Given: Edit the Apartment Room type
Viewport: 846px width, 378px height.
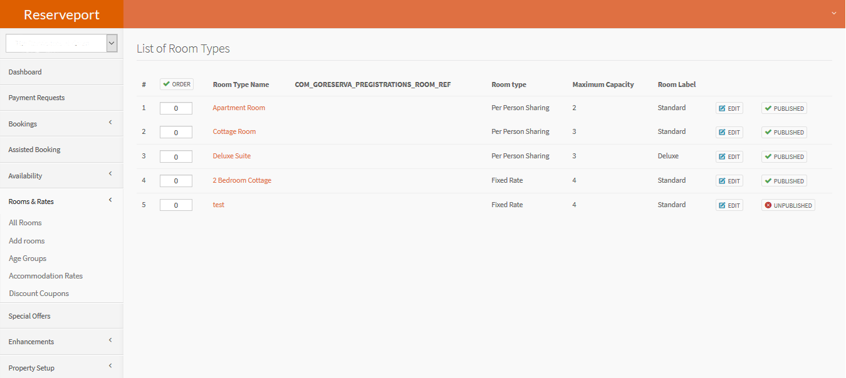Looking at the screenshot, I should pos(729,108).
